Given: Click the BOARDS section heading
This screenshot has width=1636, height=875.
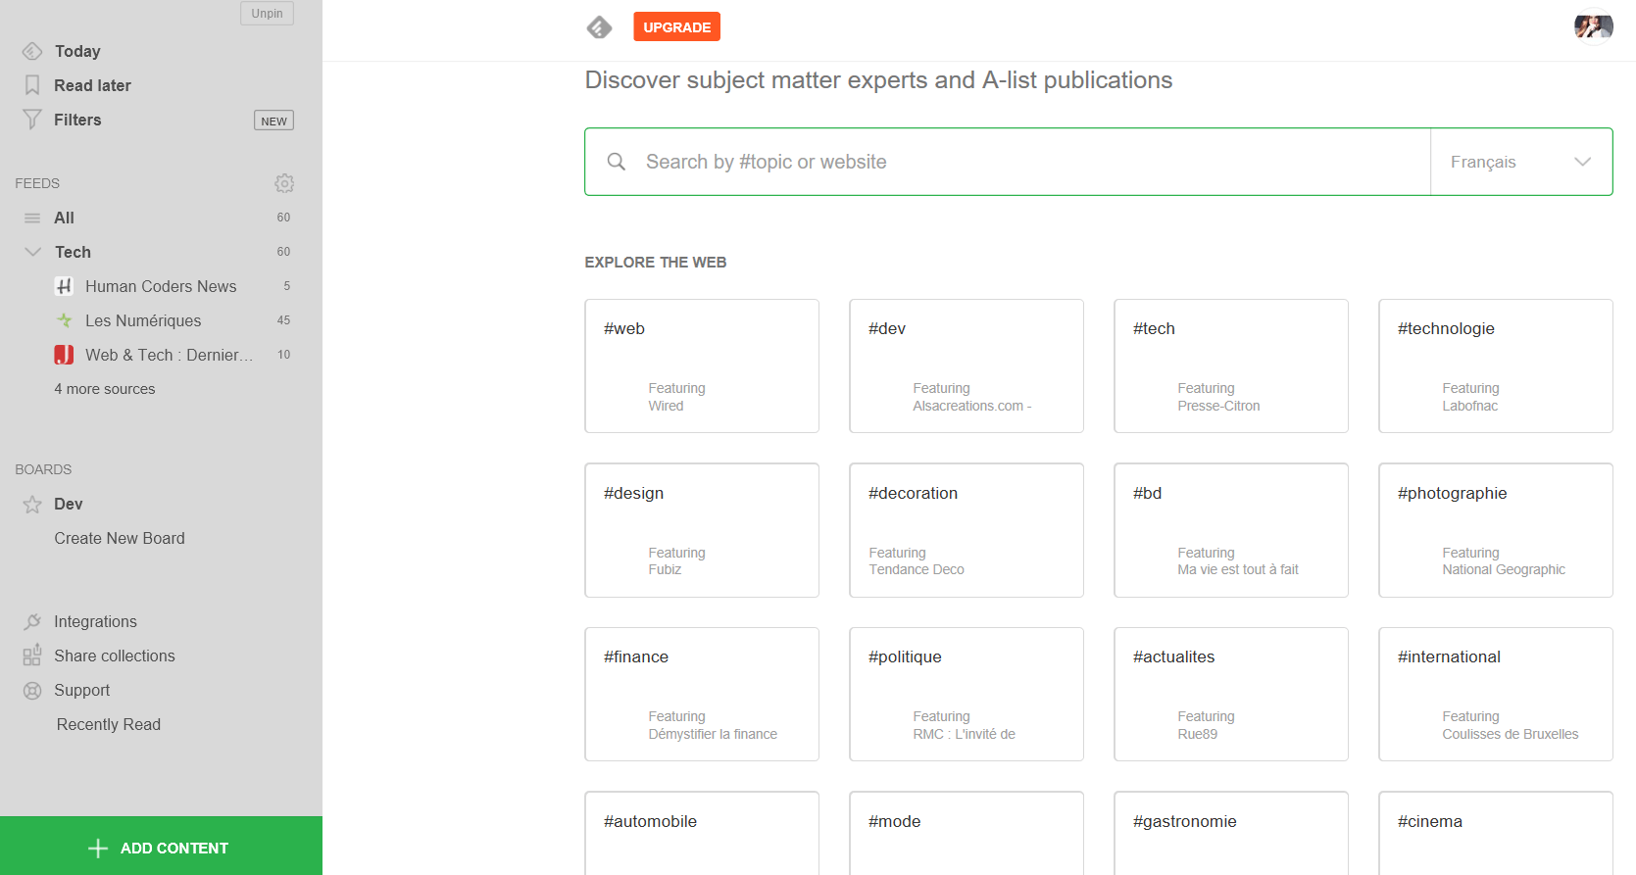Looking at the screenshot, I should [x=43, y=469].
